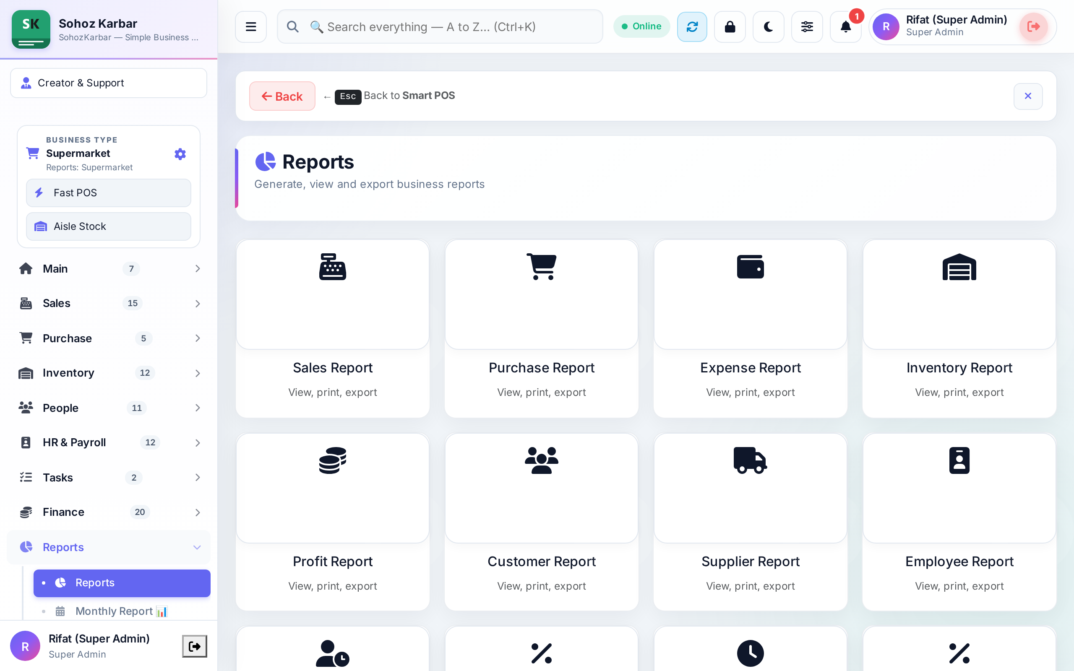Expand the Inventory menu section
Image resolution: width=1074 pixels, height=671 pixels.
point(109,373)
